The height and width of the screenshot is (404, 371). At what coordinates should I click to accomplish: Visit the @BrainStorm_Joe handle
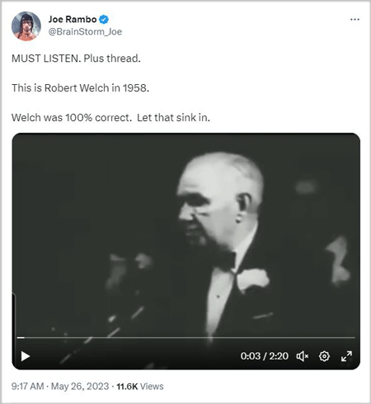[85, 32]
